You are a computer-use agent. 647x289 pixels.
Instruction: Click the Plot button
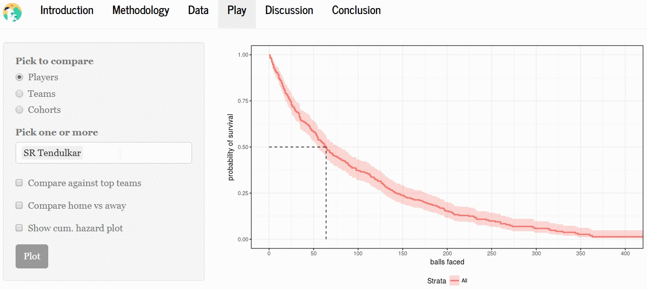pyautogui.click(x=32, y=256)
